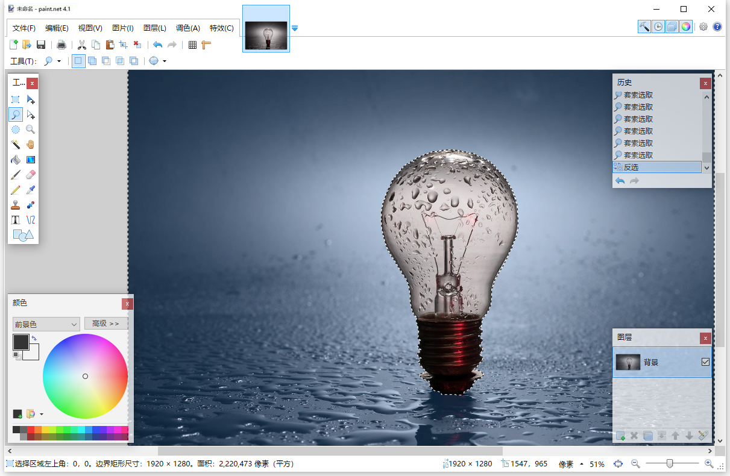Viewport: 730px width, 476px height.
Task: Click the primary color swatch
Action: (x=20, y=342)
